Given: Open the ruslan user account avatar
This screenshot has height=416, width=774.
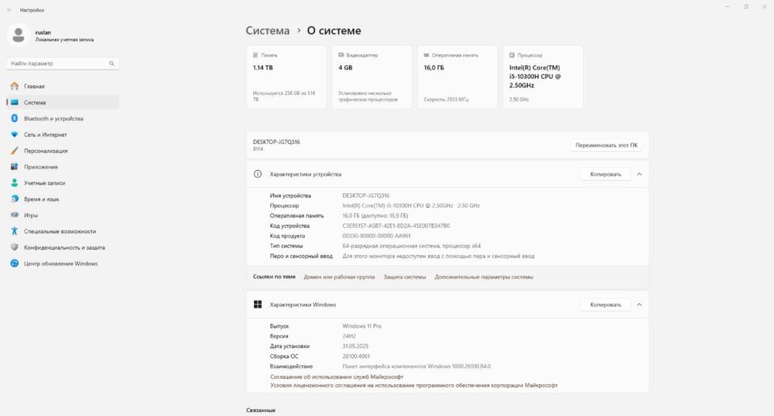Looking at the screenshot, I should tap(19, 36).
